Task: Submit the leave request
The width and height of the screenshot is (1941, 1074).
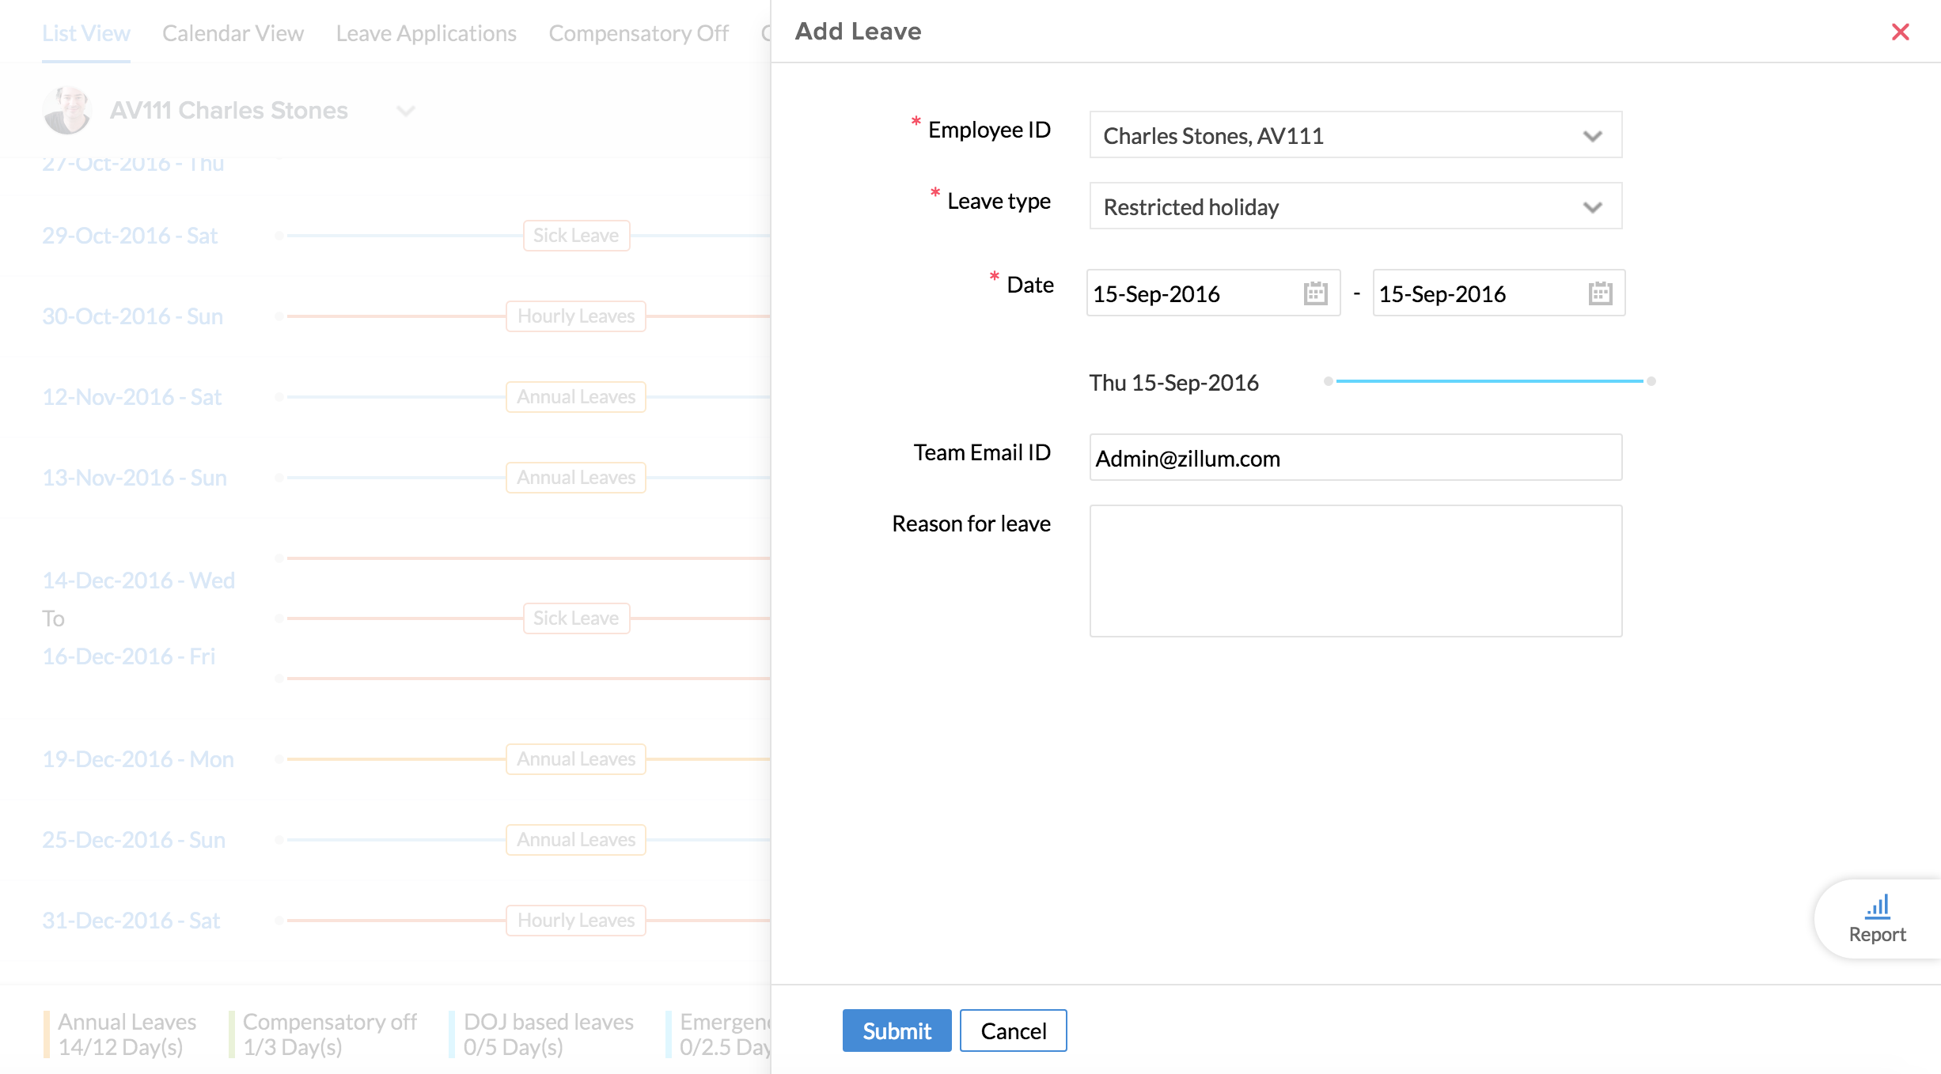Action: click(x=897, y=1031)
